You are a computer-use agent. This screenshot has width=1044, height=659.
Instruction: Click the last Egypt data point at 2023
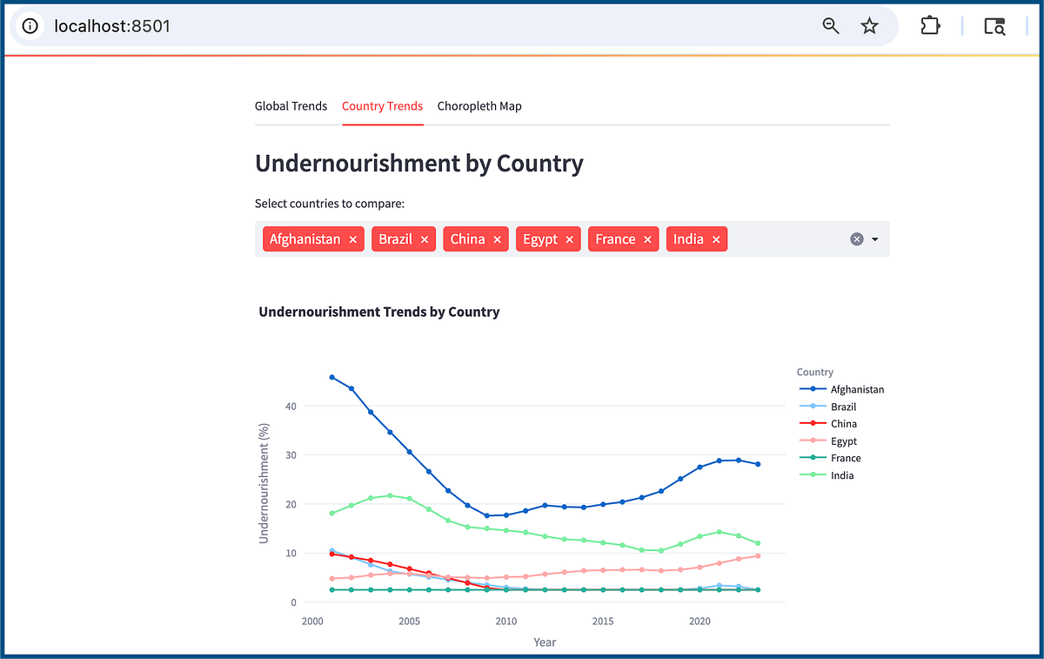[x=758, y=555]
